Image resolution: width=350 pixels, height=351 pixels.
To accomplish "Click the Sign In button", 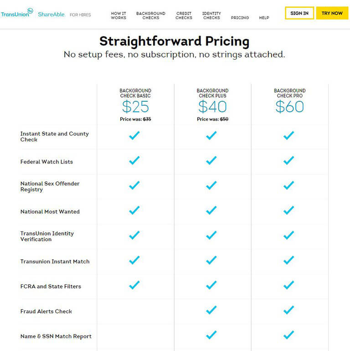I will tap(299, 13).
